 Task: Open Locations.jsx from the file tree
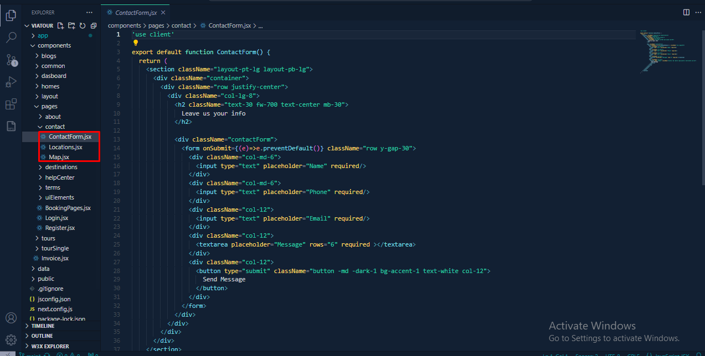[65, 147]
